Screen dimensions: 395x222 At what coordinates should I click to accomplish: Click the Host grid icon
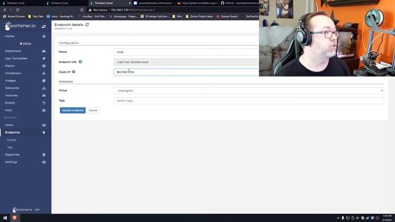pyautogui.click(x=44, y=110)
